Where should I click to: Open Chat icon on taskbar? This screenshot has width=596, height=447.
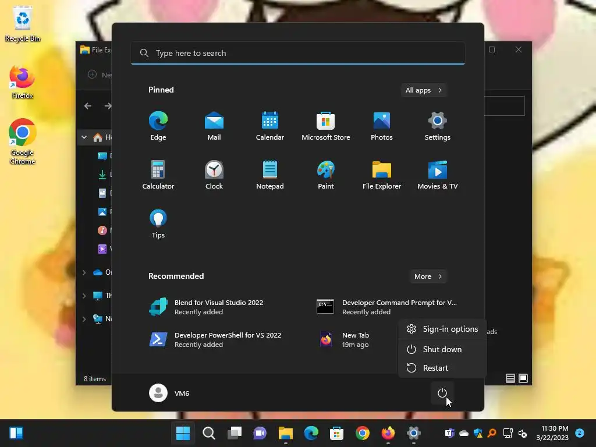click(260, 433)
